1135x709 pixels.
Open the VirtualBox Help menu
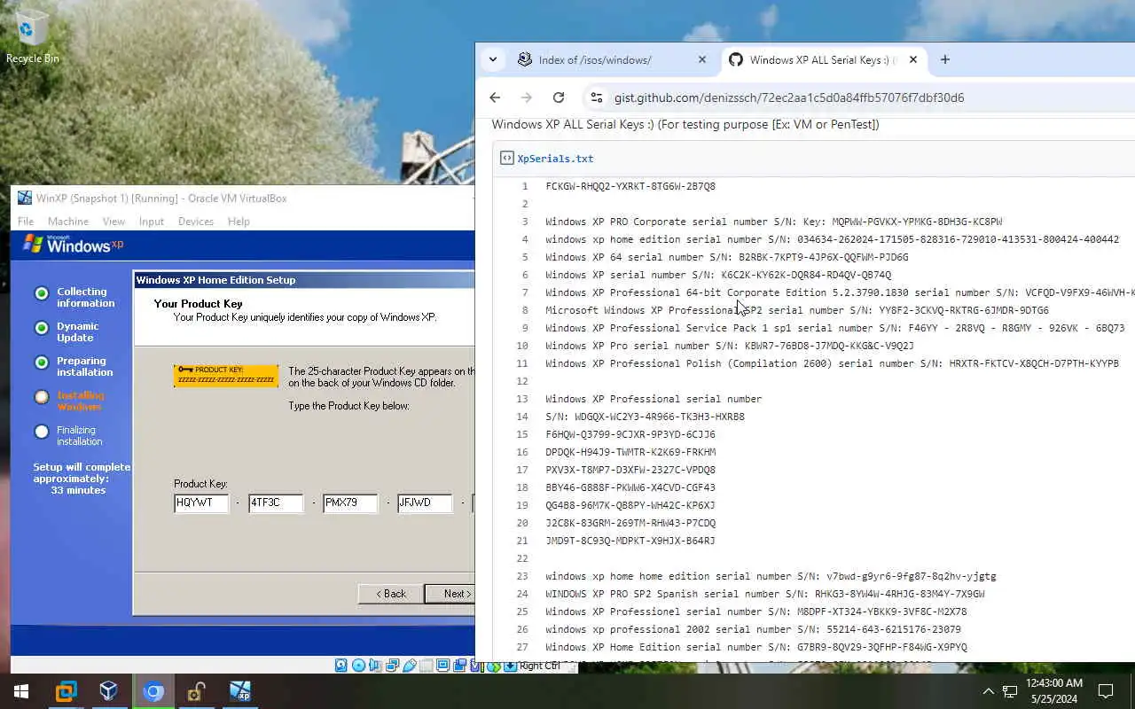[239, 222]
